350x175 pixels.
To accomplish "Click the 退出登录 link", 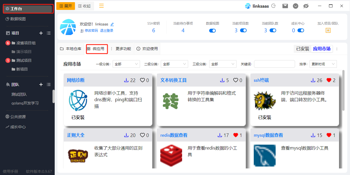I will [107, 31].
